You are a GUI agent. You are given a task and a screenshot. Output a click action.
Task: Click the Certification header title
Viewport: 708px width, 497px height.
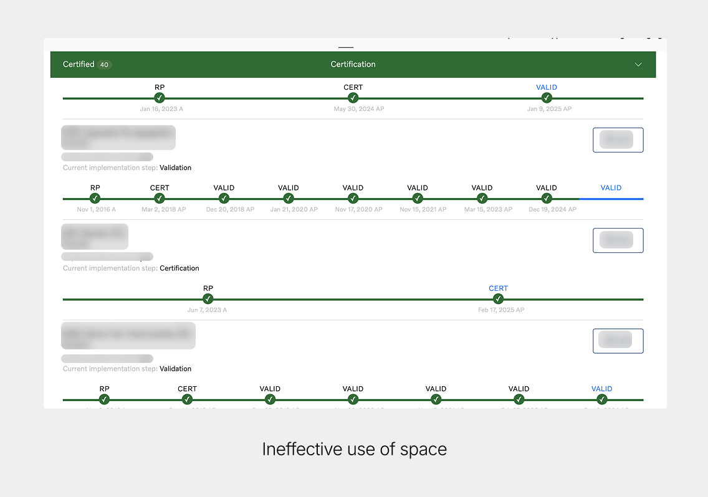click(353, 64)
